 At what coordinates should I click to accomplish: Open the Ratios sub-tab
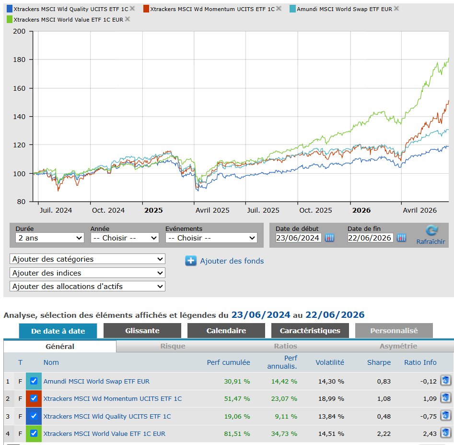(x=285, y=346)
